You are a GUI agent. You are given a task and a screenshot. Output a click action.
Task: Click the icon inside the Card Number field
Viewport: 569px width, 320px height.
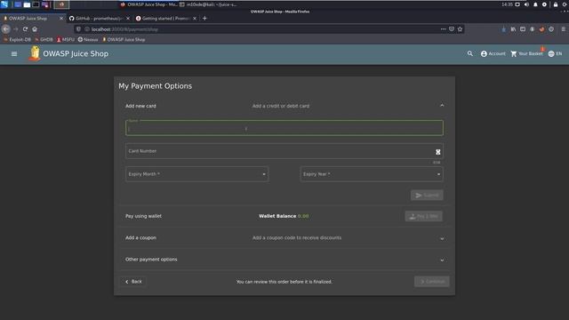(438, 152)
